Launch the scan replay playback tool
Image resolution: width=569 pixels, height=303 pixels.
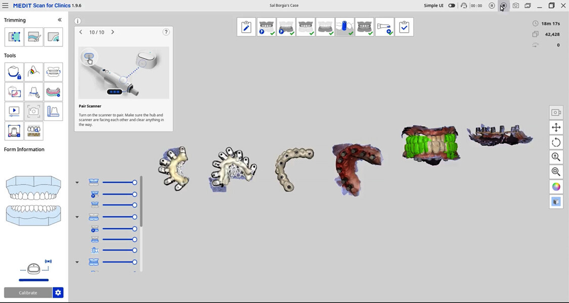point(14,111)
